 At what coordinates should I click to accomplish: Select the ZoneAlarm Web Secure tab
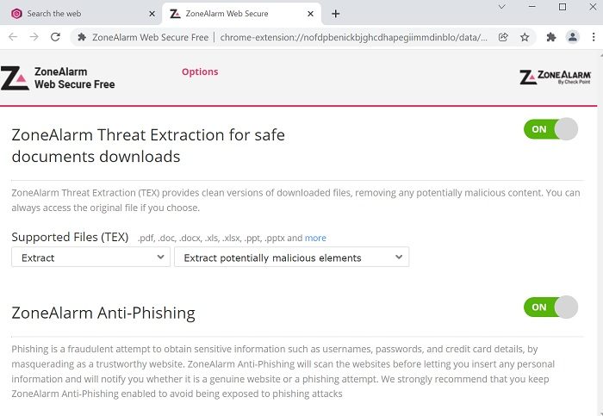pyautogui.click(x=233, y=14)
